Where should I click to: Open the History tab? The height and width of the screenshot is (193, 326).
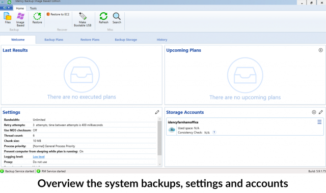click(x=162, y=40)
